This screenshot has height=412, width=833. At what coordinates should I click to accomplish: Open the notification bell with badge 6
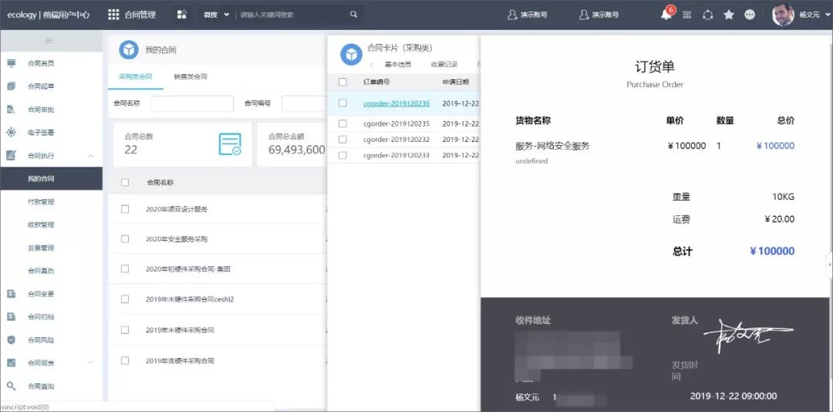click(x=666, y=15)
